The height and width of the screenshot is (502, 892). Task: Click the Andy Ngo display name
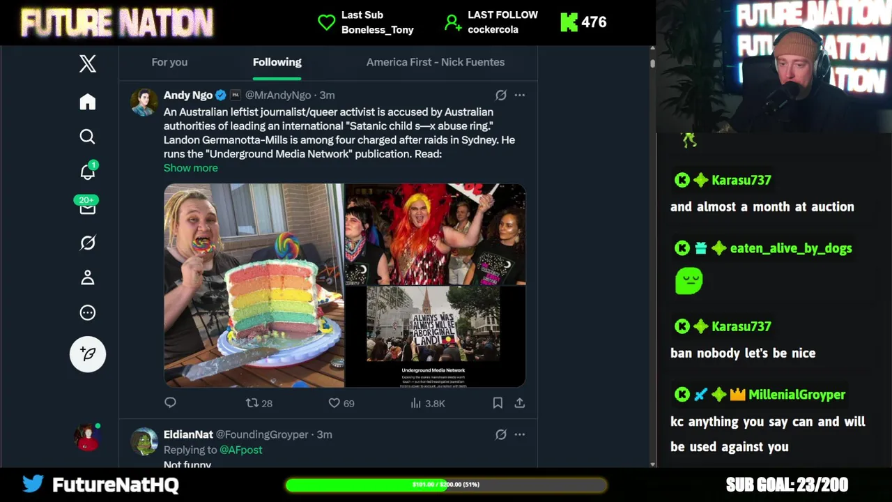(x=188, y=95)
